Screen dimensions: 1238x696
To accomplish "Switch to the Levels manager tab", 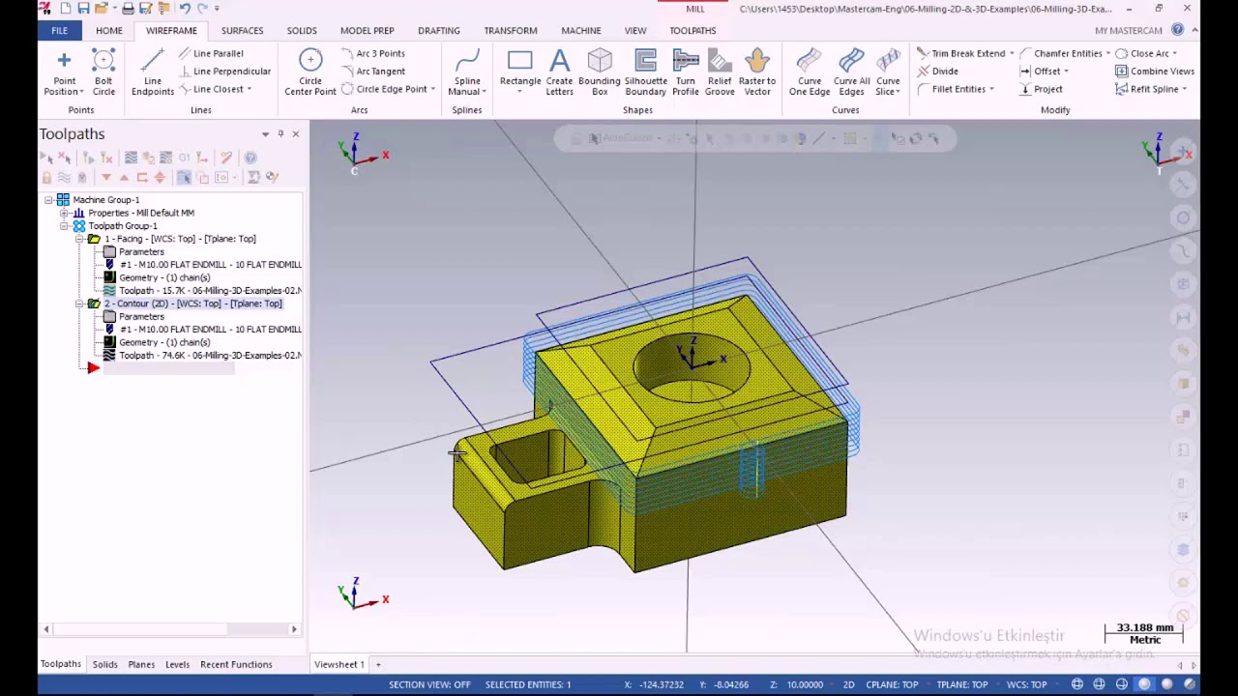I will (x=177, y=664).
